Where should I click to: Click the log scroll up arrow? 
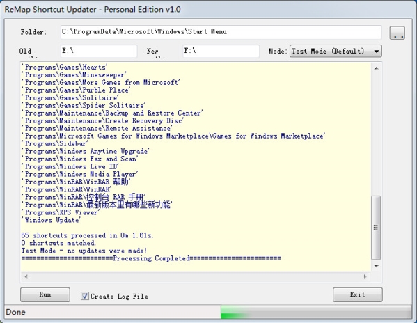(376, 68)
